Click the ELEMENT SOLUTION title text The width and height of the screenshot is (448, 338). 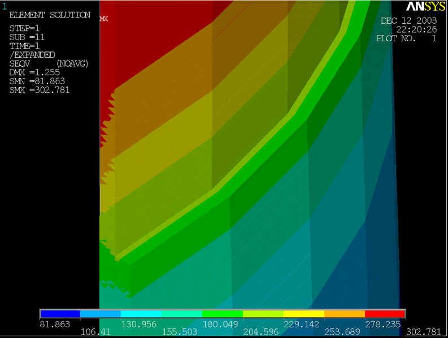(x=50, y=15)
